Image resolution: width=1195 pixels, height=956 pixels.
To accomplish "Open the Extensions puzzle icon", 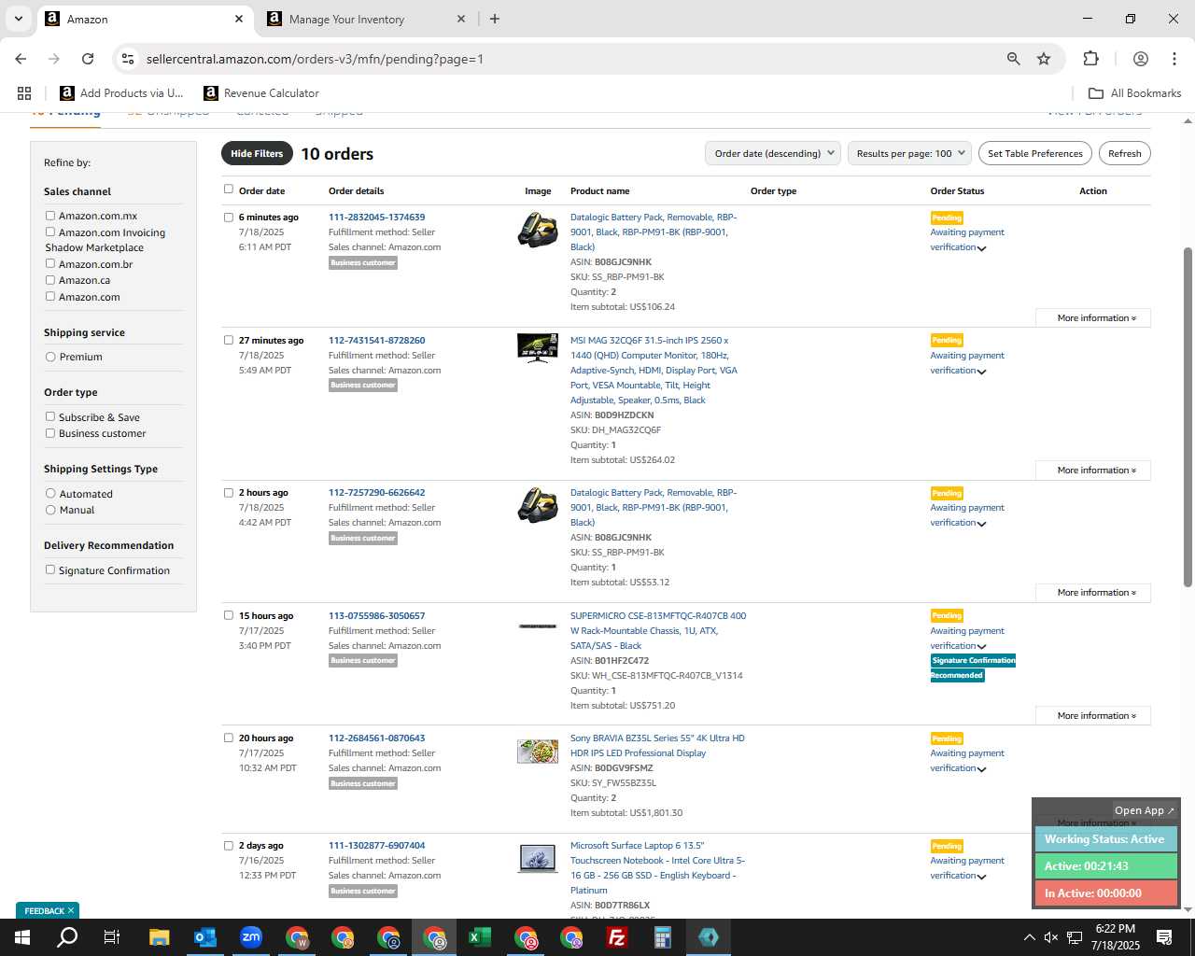I will tap(1090, 59).
